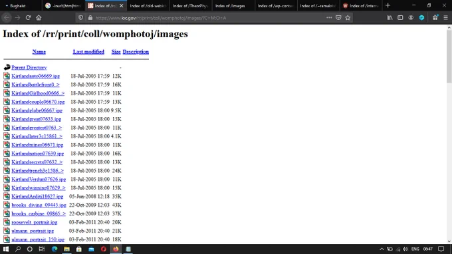This screenshot has width=452, height=254.
Task: Go to the Firefox home page
Action: [39, 17]
